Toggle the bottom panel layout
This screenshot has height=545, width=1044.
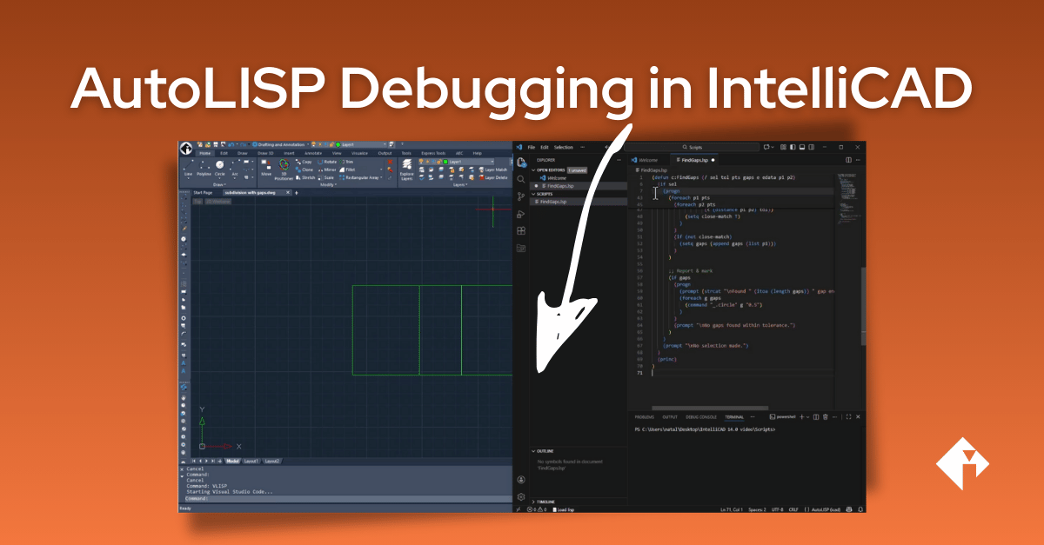pyautogui.click(x=800, y=148)
